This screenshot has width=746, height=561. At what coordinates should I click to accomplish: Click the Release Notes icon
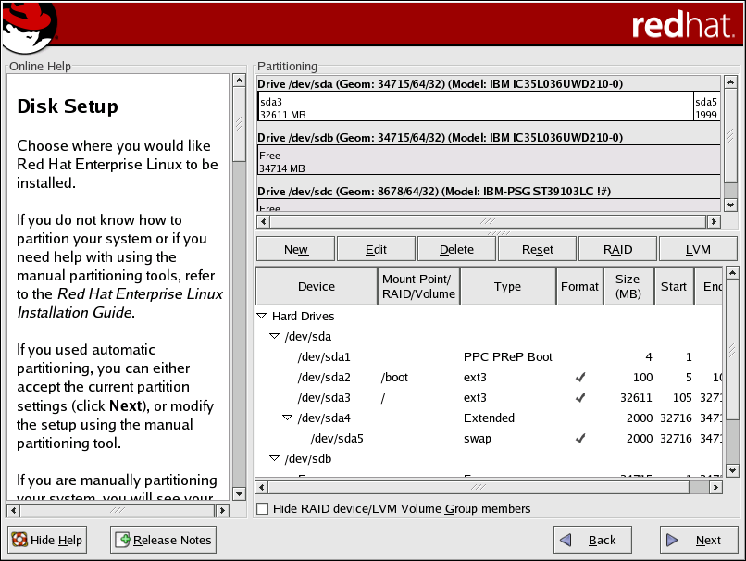point(122,540)
